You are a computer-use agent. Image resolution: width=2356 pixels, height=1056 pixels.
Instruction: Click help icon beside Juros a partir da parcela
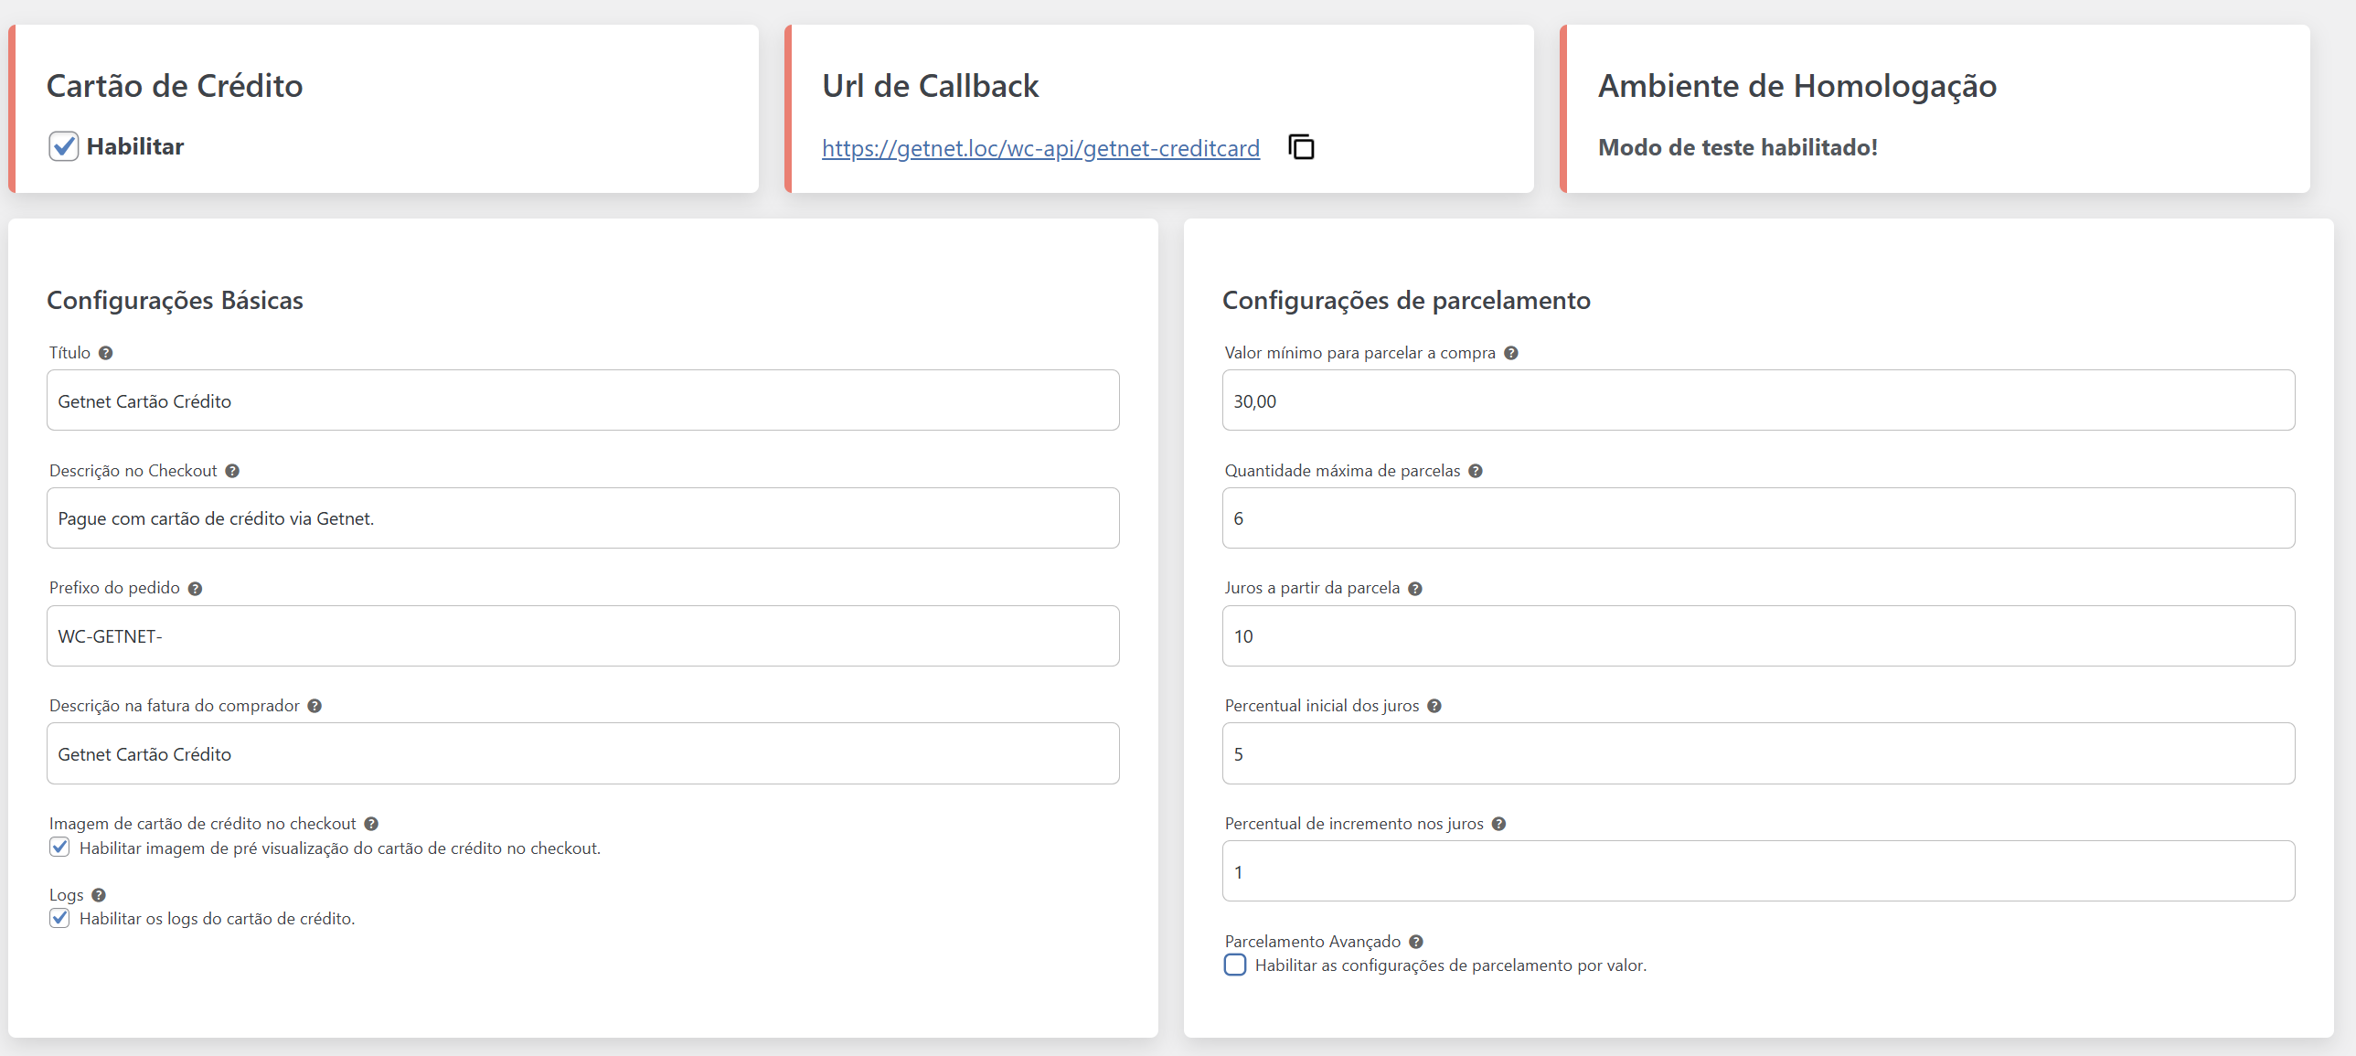click(1415, 589)
